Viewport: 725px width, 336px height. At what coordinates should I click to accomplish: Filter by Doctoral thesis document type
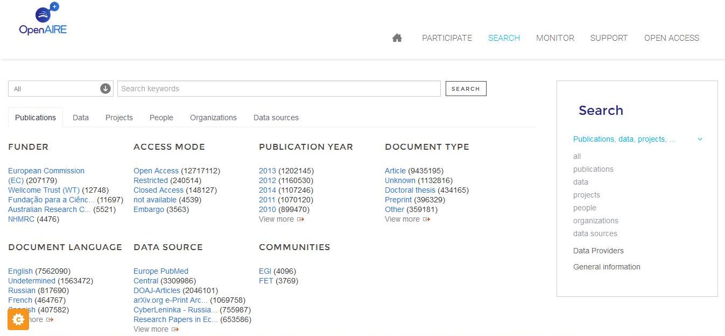pyautogui.click(x=410, y=190)
